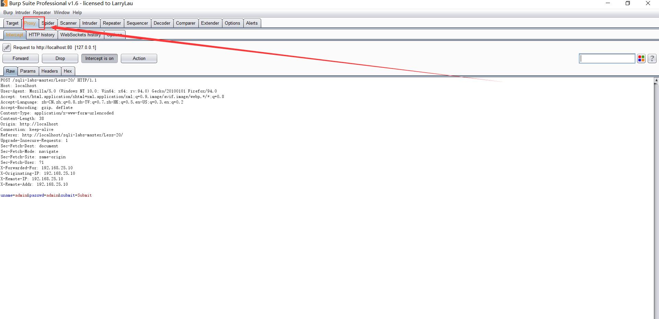Image resolution: width=659 pixels, height=319 pixels.
Task: Click the pencil edit icon beside the request target
Action: tap(7, 47)
